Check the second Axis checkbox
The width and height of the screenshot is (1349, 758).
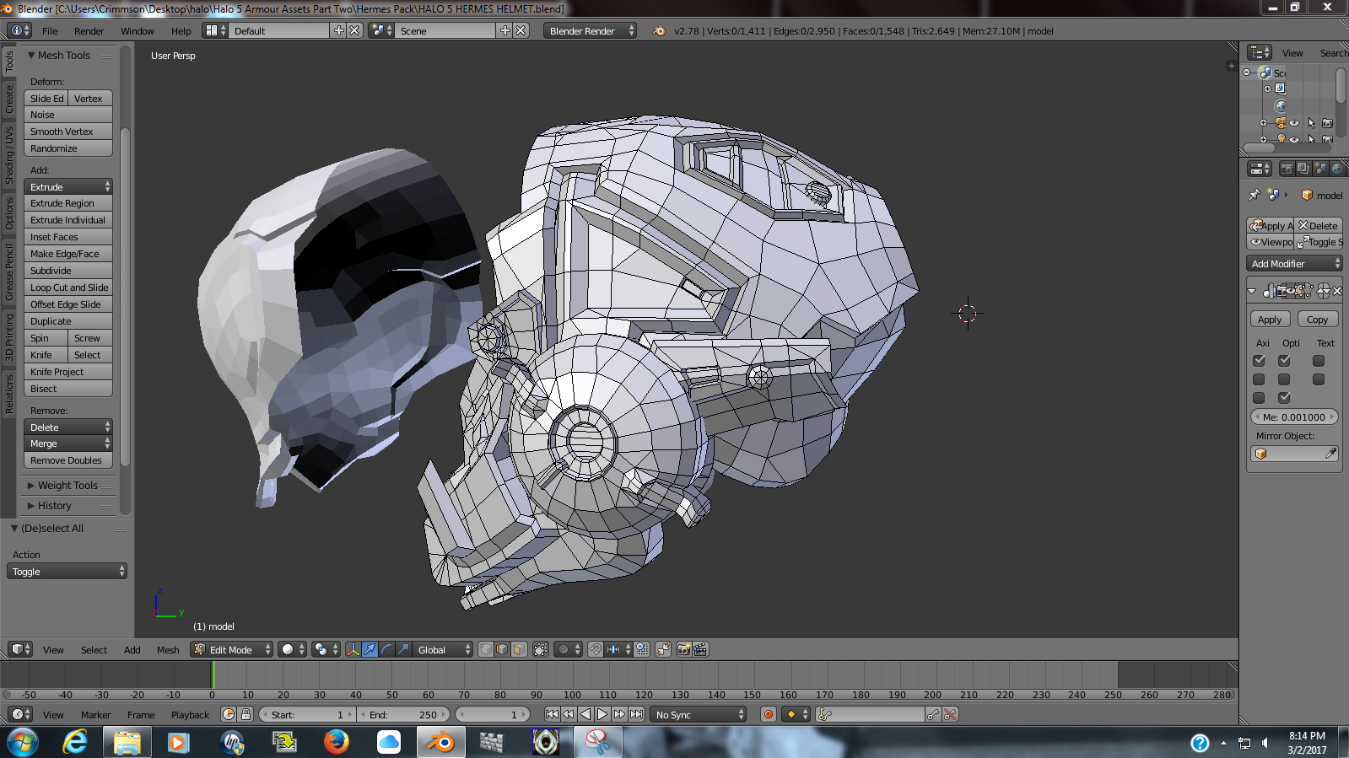(1259, 379)
